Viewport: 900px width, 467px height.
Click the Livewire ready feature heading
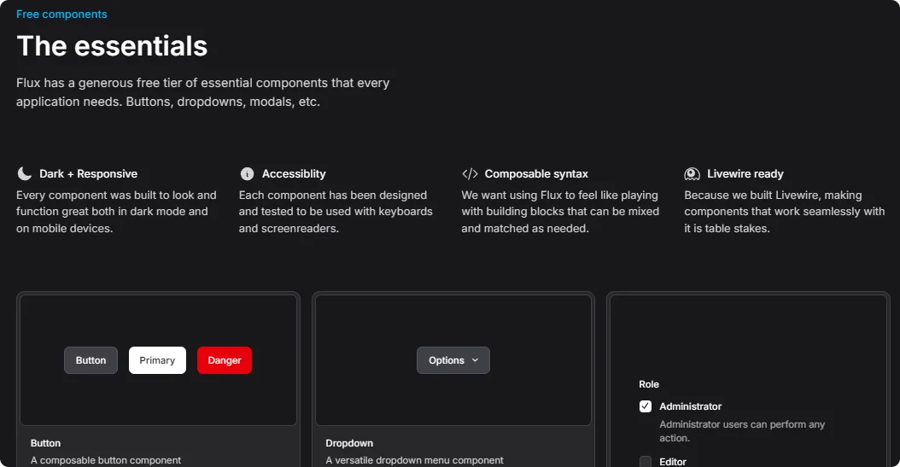[745, 173]
